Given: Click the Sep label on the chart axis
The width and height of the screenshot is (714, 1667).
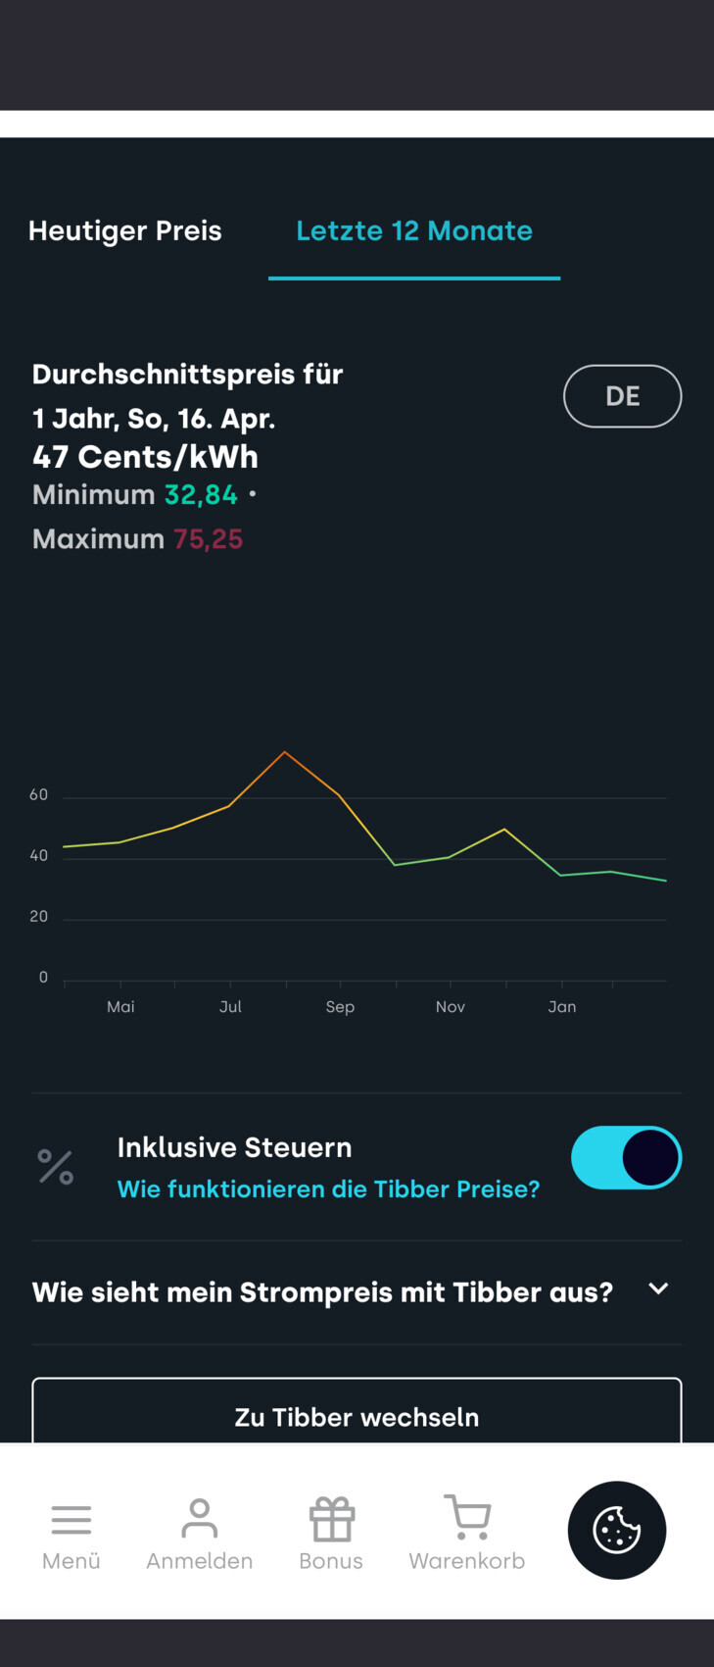Looking at the screenshot, I should [x=340, y=1007].
